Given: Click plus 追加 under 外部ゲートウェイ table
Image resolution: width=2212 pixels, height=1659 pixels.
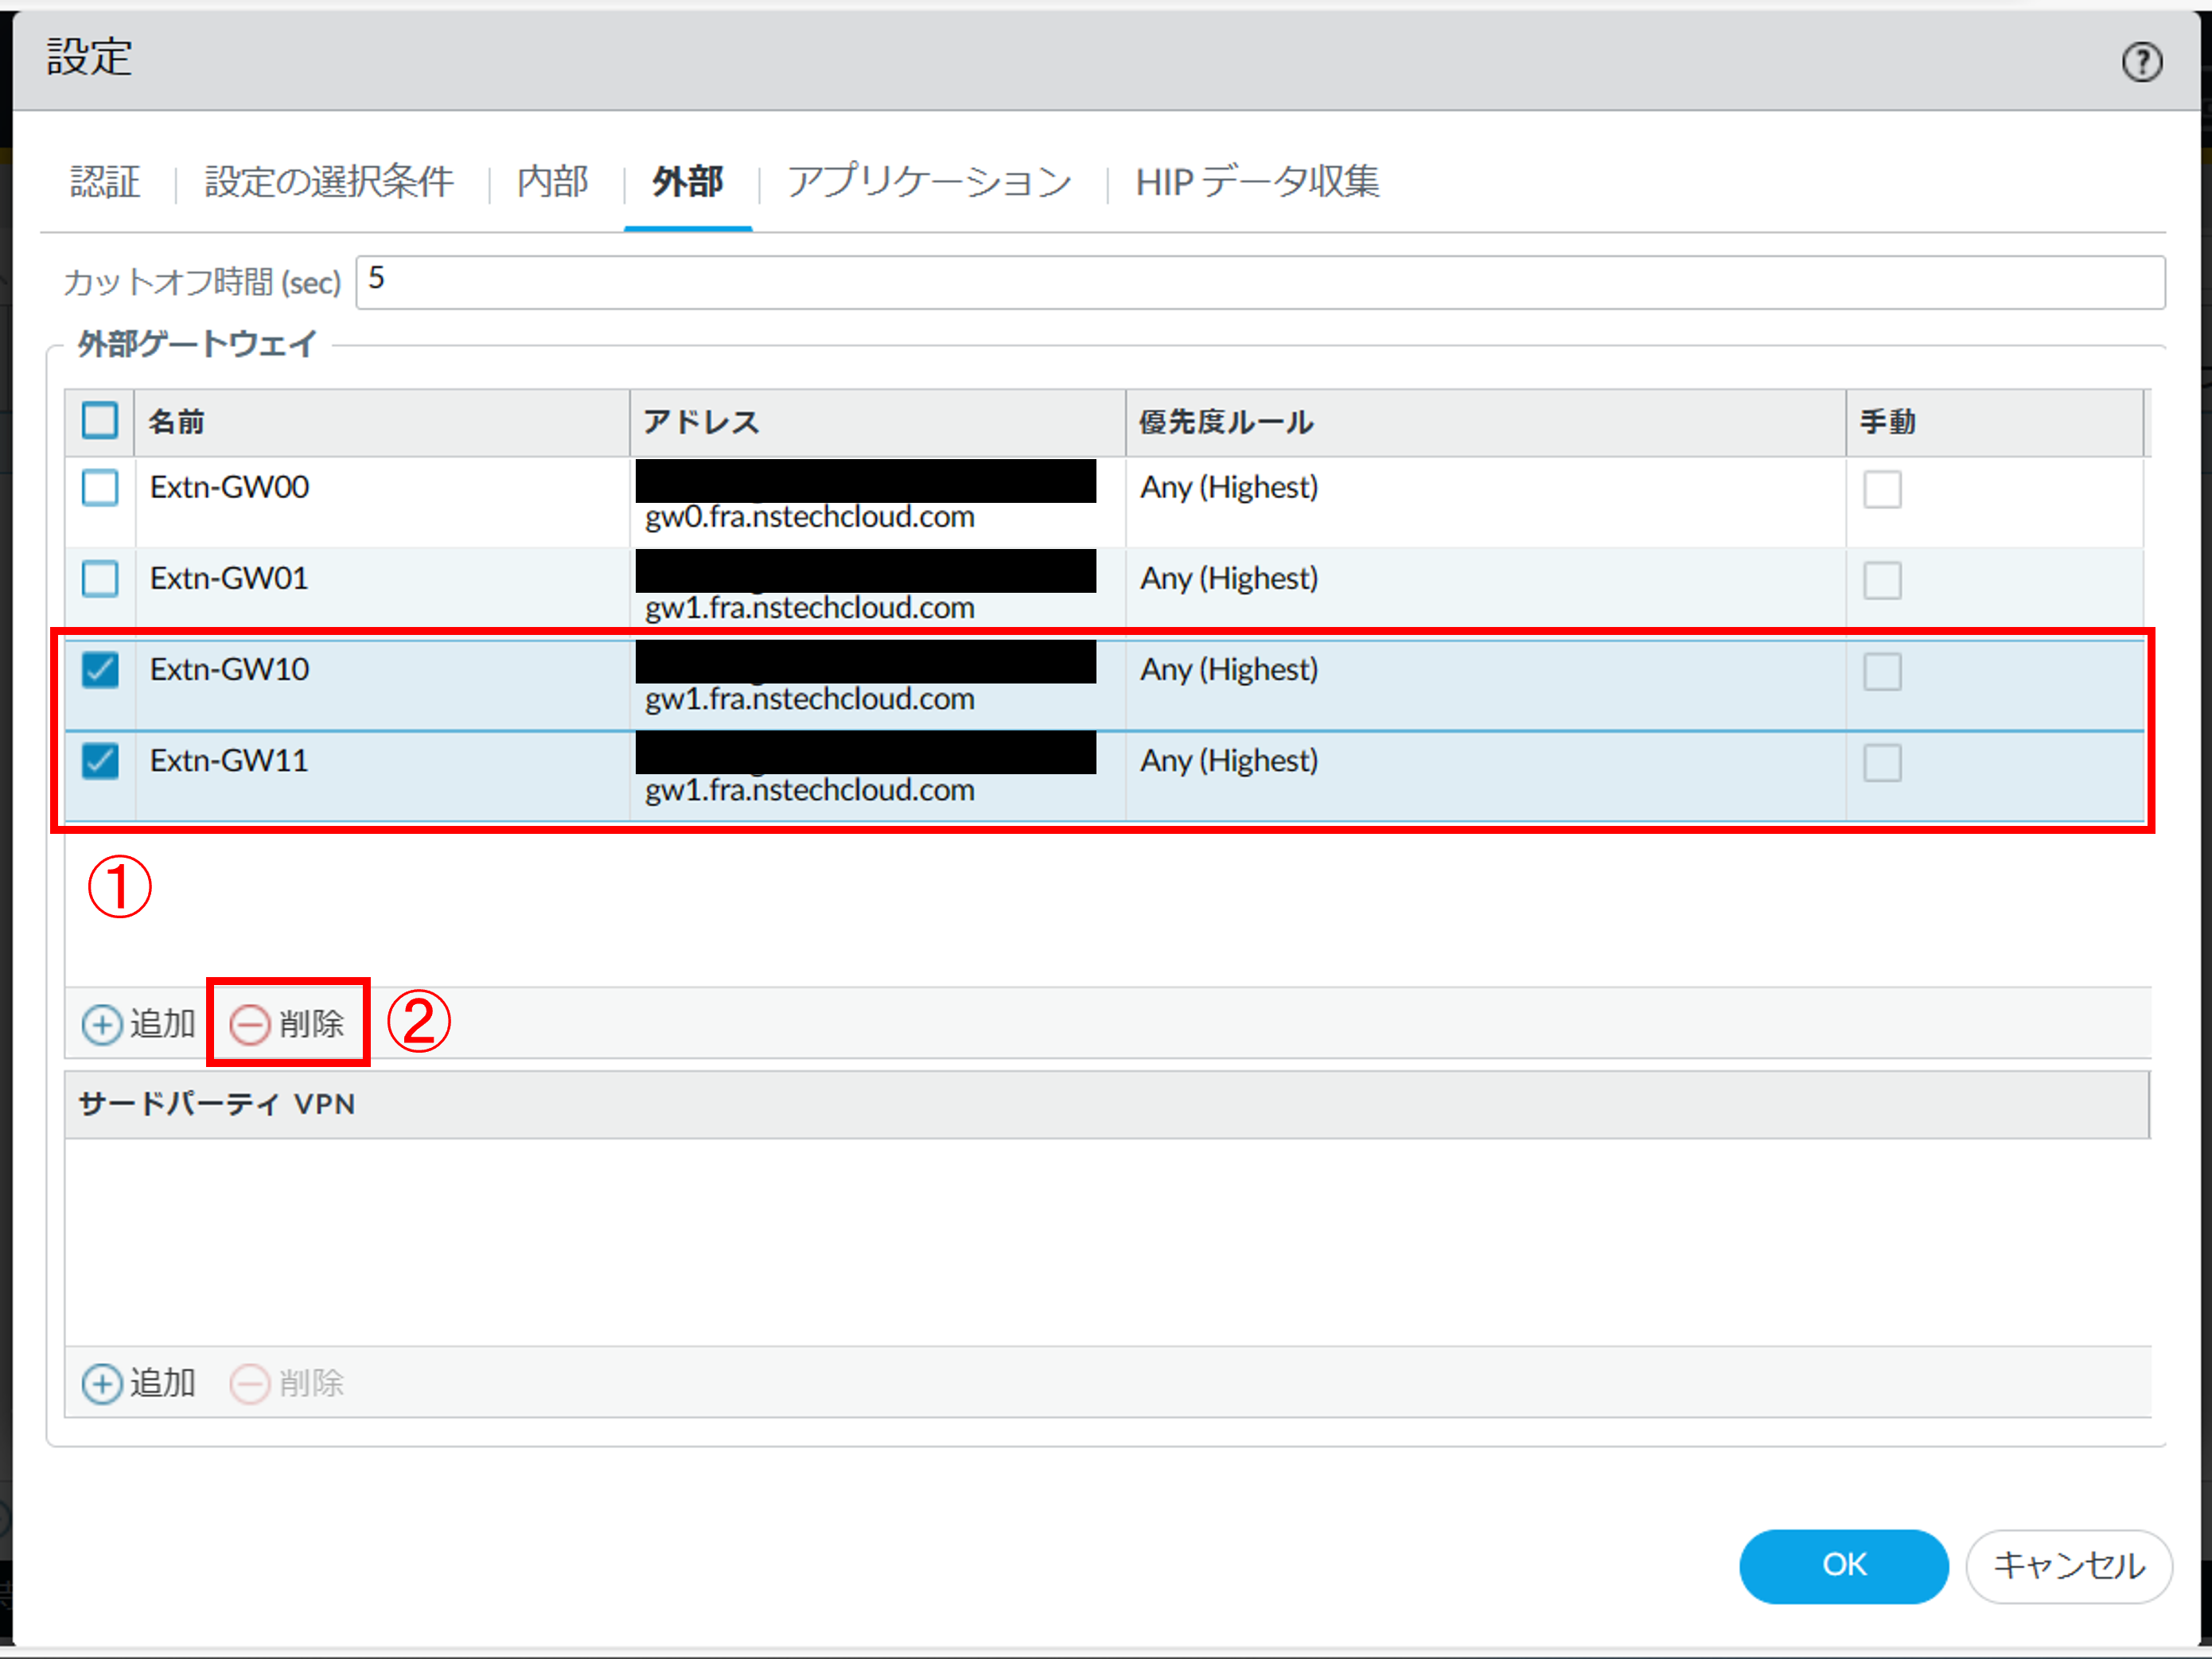Looking at the screenshot, I should 138,1024.
